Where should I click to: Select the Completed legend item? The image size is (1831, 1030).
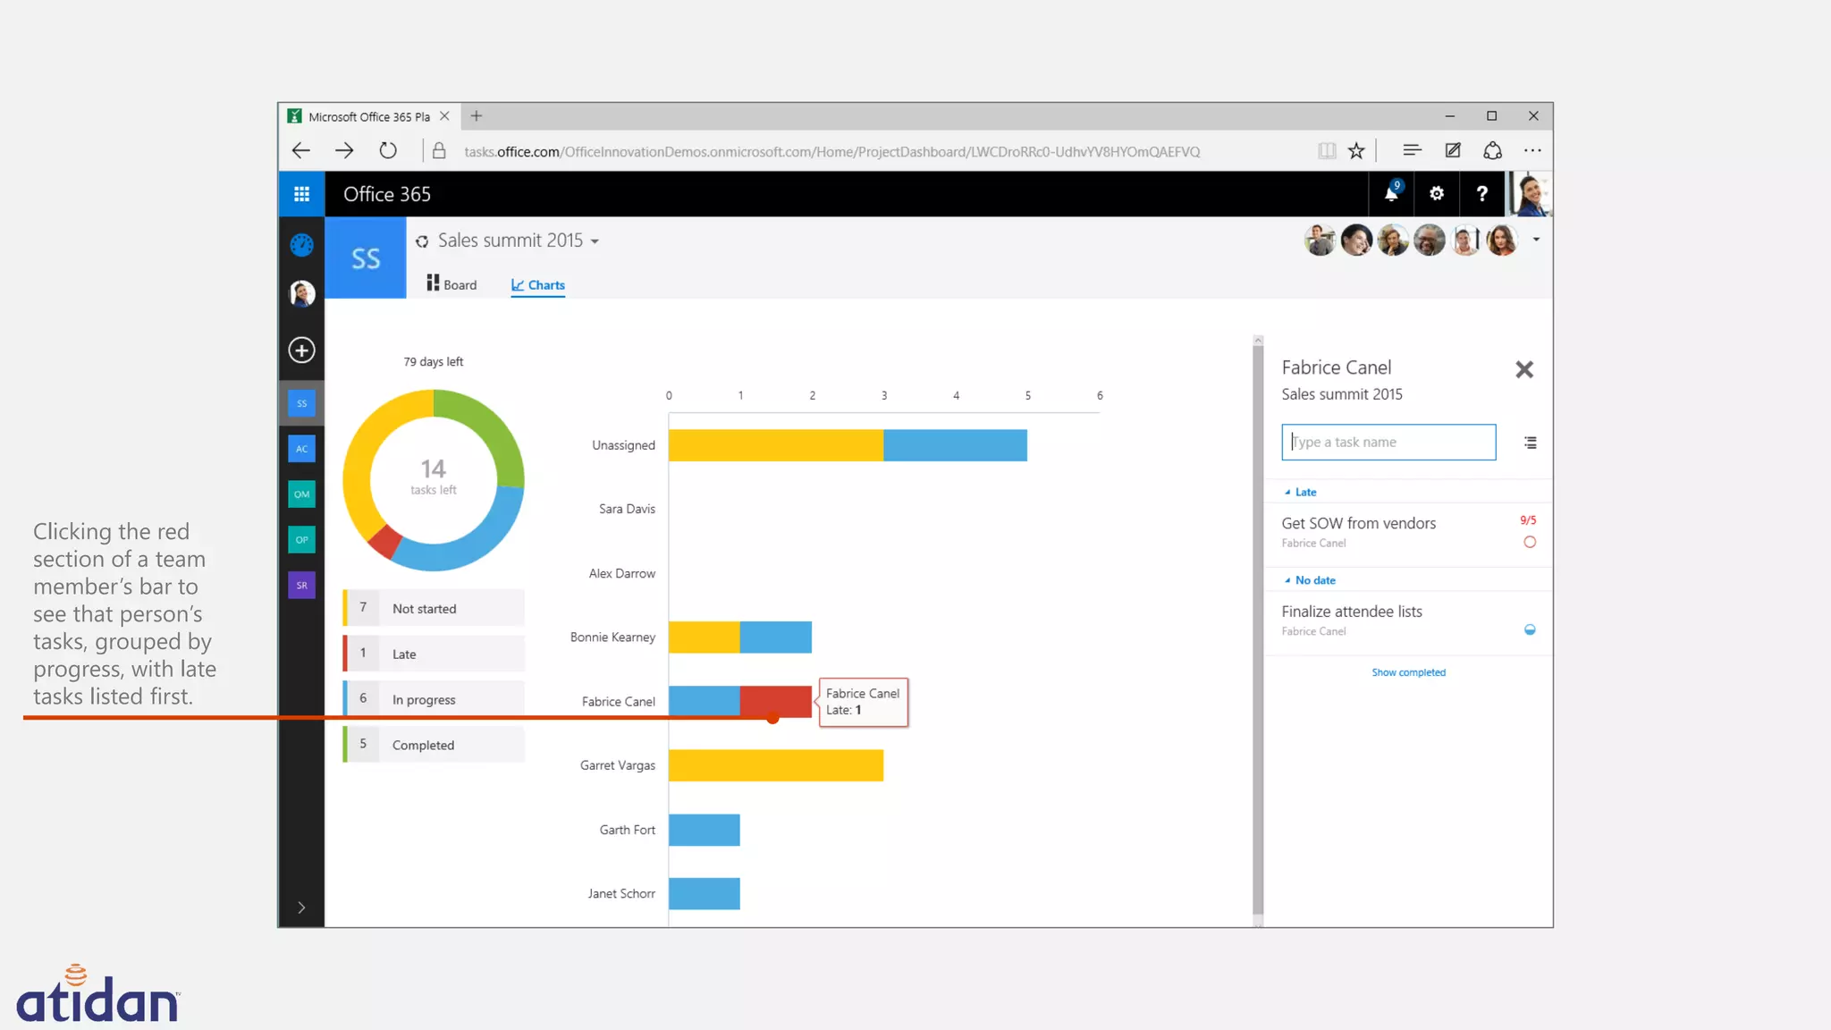click(434, 745)
